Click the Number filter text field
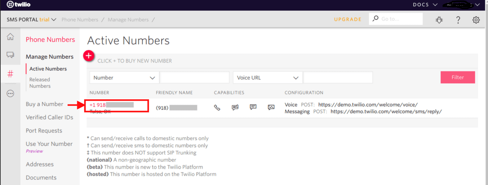 point(194,77)
